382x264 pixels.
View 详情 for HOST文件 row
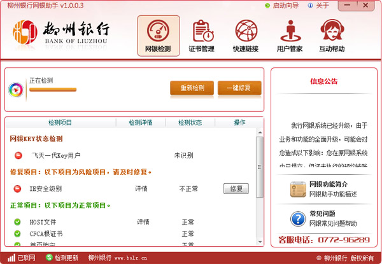[x=143, y=222]
